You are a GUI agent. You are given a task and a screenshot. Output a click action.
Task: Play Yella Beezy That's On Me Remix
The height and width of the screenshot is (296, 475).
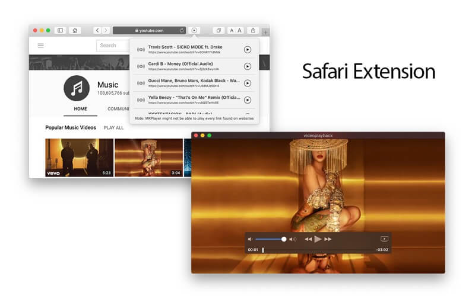tap(248, 100)
